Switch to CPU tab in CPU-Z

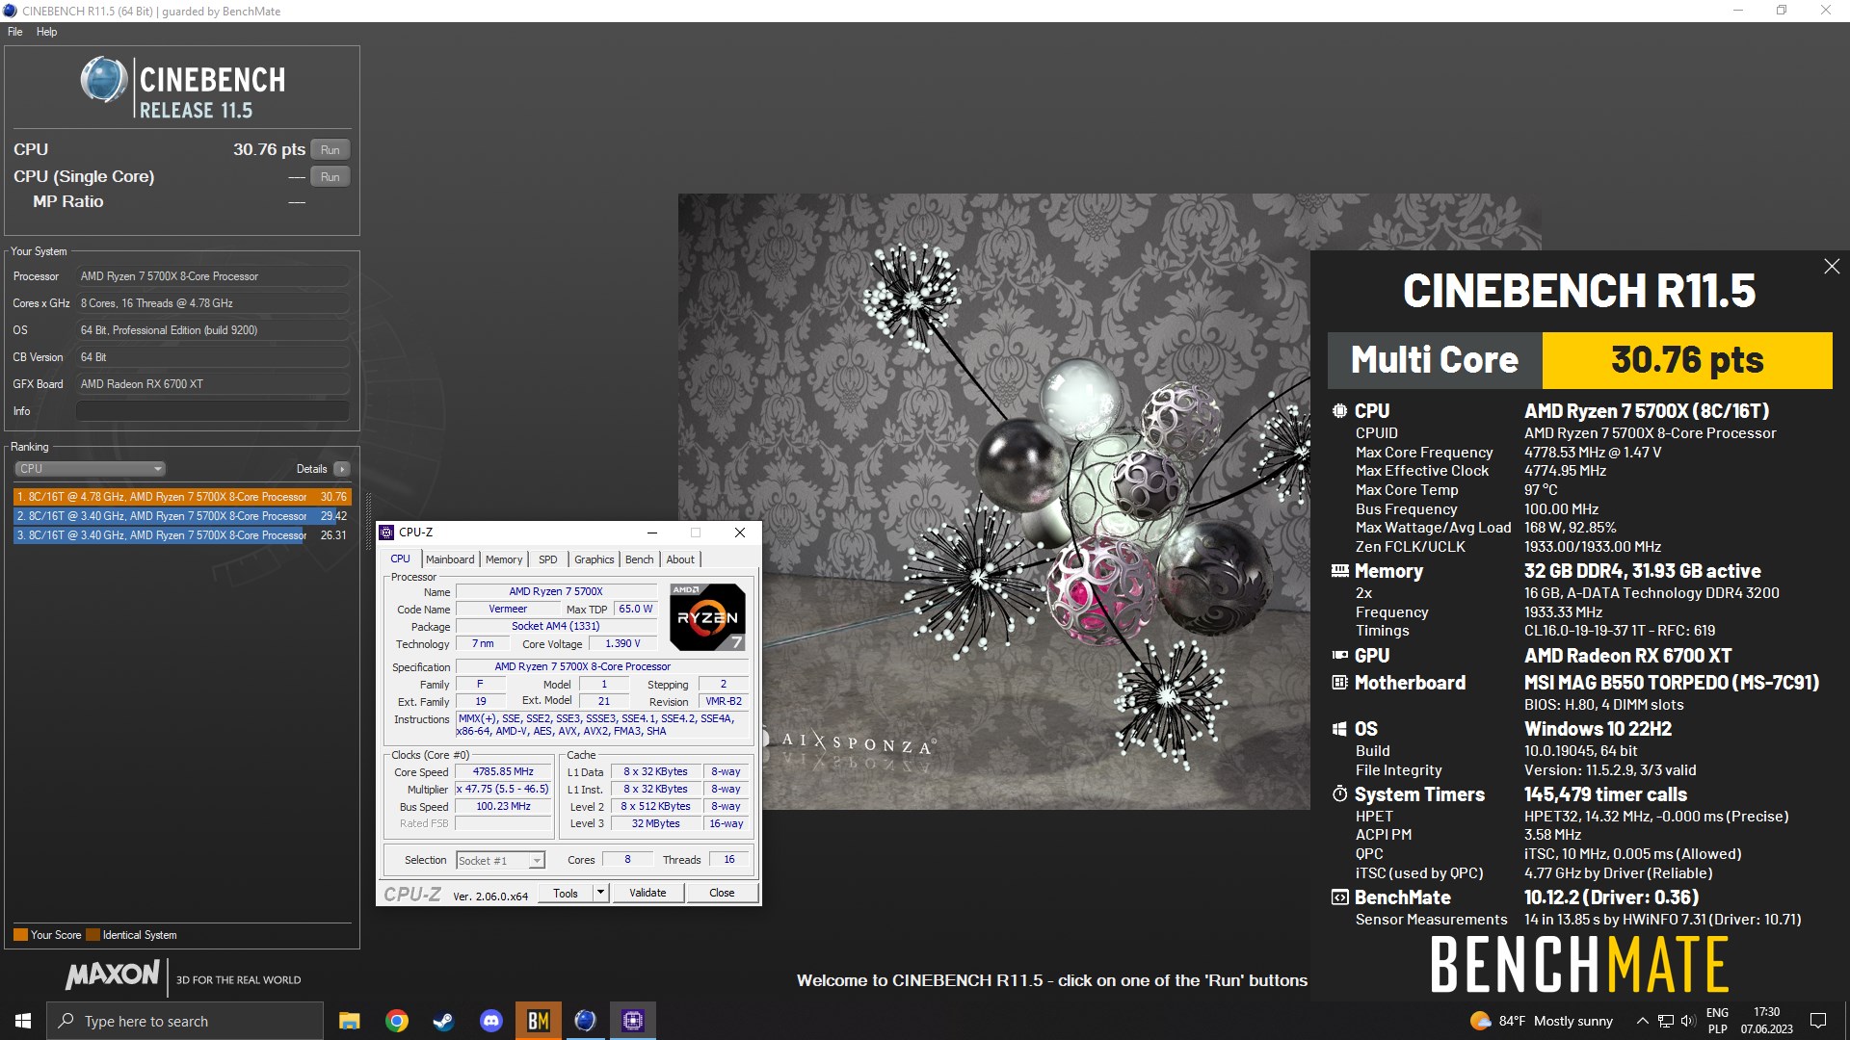[x=400, y=559]
